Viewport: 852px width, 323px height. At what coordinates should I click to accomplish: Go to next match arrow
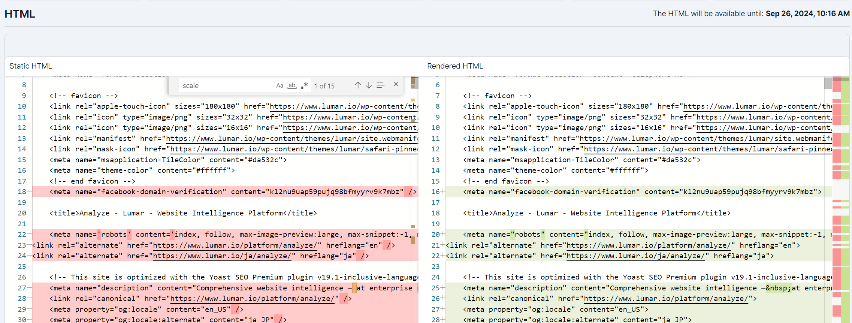point(369,85)
